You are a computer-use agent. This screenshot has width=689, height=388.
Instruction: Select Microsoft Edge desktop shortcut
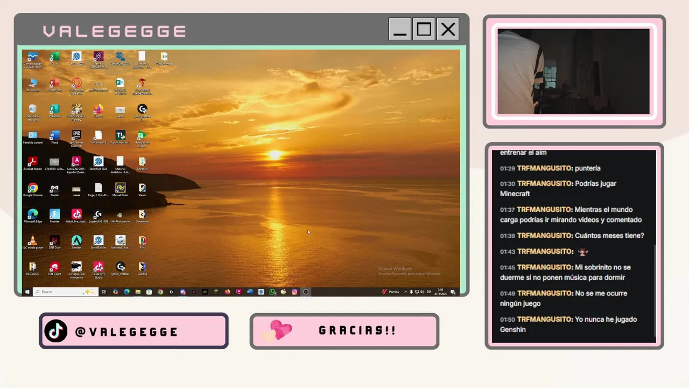(33, 216)
